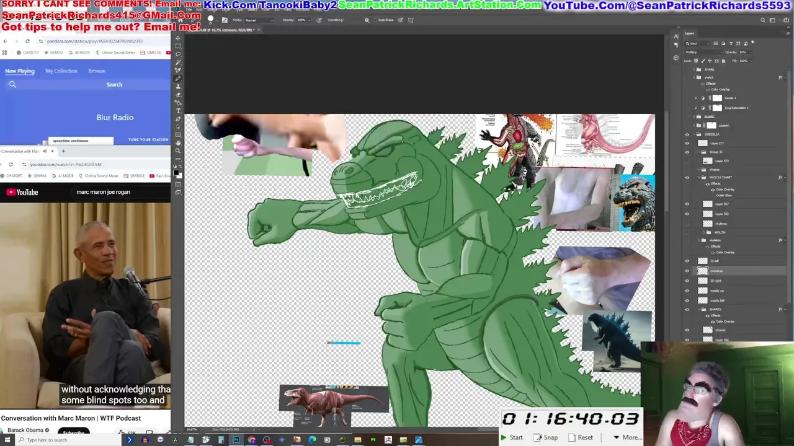Enable the Auto Erase checkbox
Image resolution: width=794 pixels, height=446 pixels.
pyautogui.click(x=375, y=20)
